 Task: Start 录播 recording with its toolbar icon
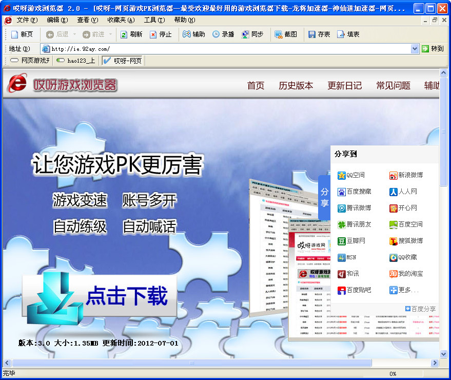point(222,34)
